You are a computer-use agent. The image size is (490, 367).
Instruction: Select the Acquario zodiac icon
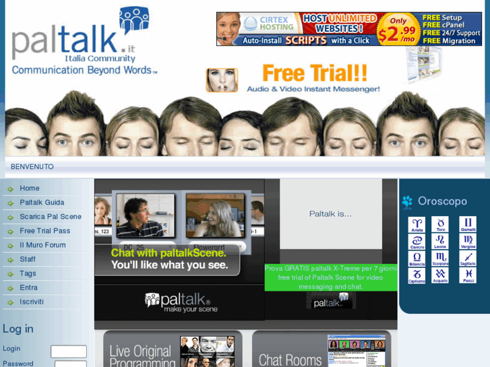[x=440, y=276]
